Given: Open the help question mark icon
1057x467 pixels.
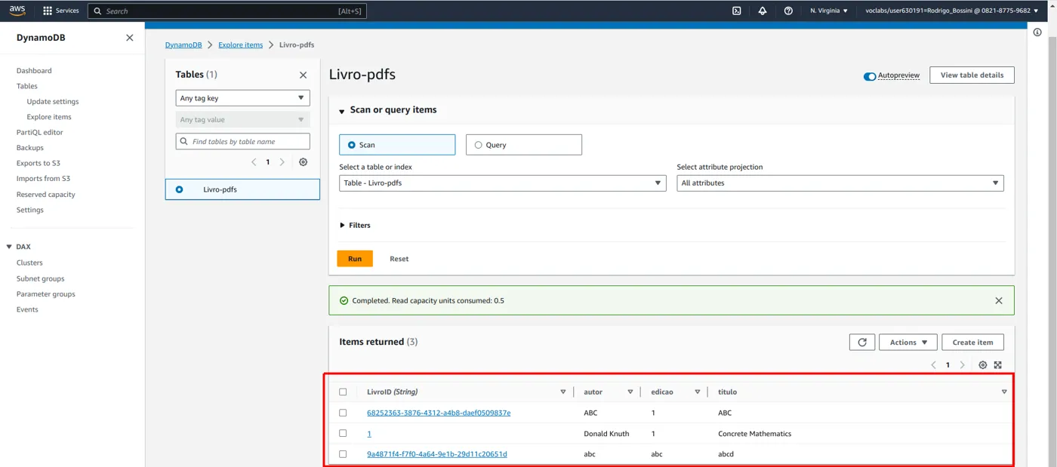Looking at the screenshot, I should (788, 11).
